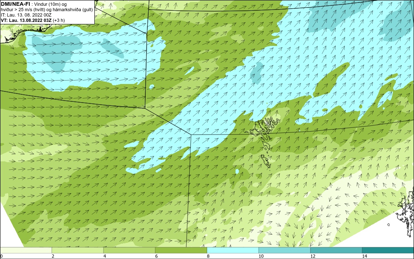Click the legend tick label "14"
The image size is (414, 259).
click(x=364, y=256)
